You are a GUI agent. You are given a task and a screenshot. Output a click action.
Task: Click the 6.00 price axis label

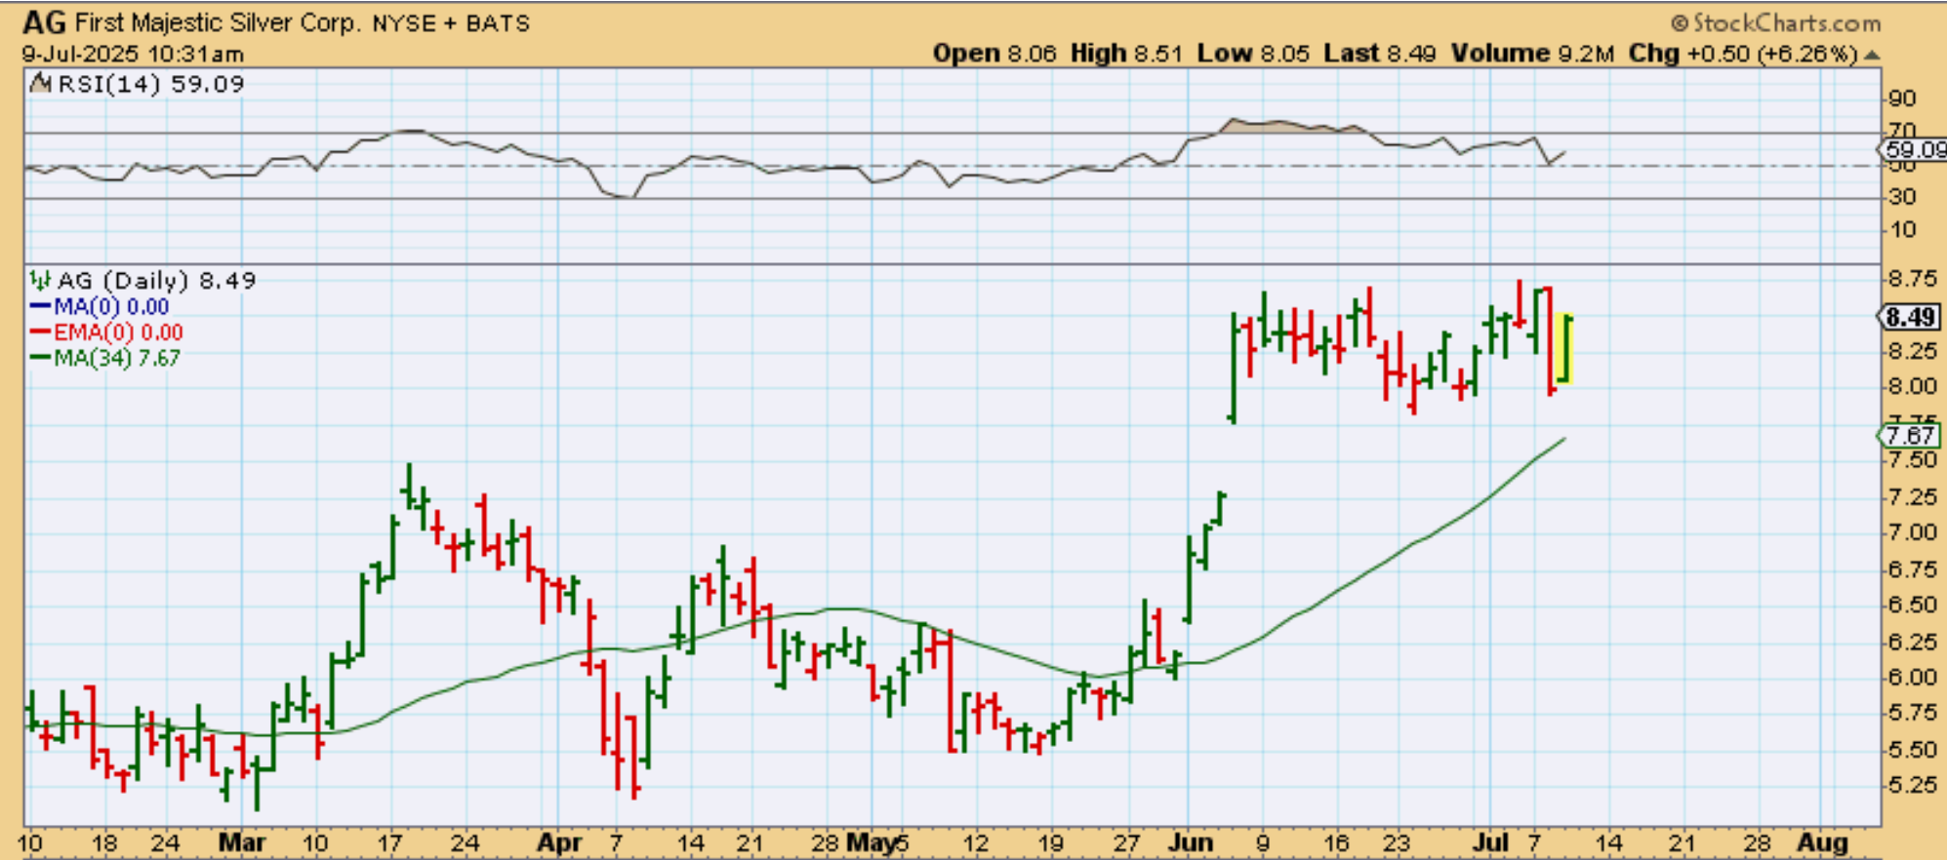tap(1911, 678)
